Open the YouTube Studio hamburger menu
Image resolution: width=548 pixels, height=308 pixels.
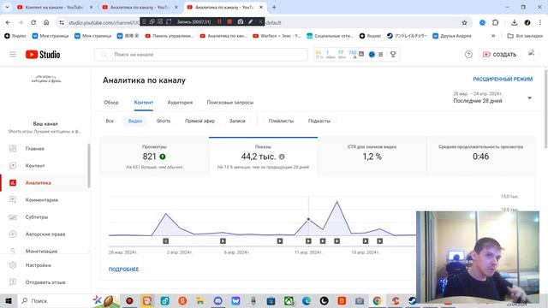click(13, 55)
